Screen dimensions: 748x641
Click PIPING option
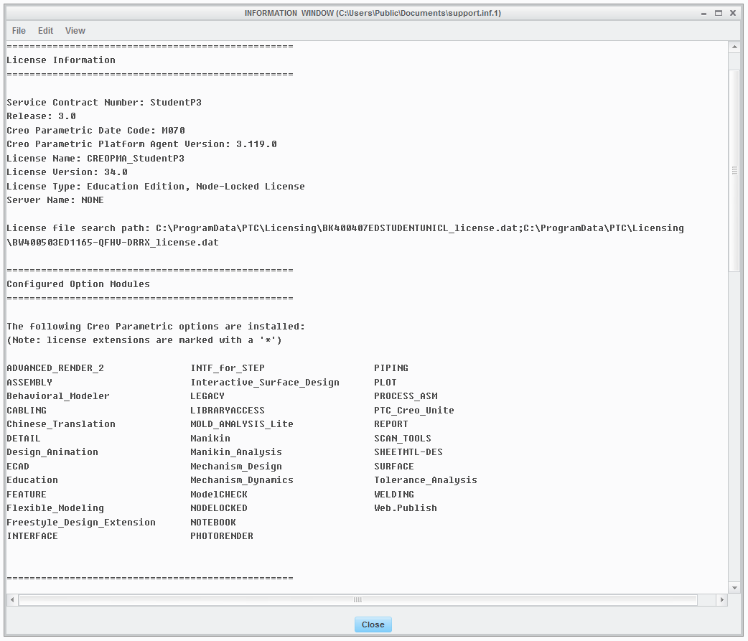(391, 368)
